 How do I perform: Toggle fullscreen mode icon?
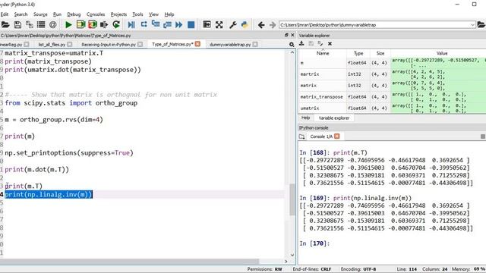tap(219, 24)
